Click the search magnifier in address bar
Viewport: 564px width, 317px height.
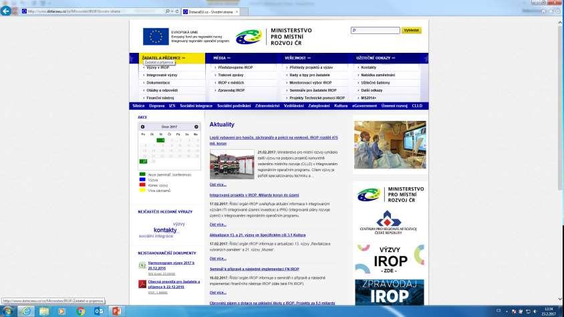[168, 11]
